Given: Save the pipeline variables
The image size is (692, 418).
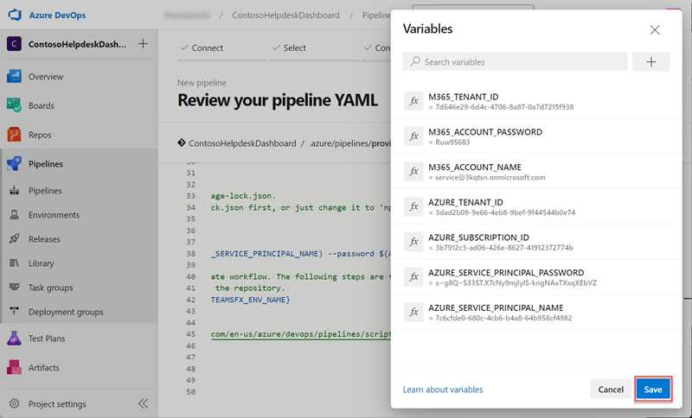Looking at the screenshot, I should tap(653, 389).
